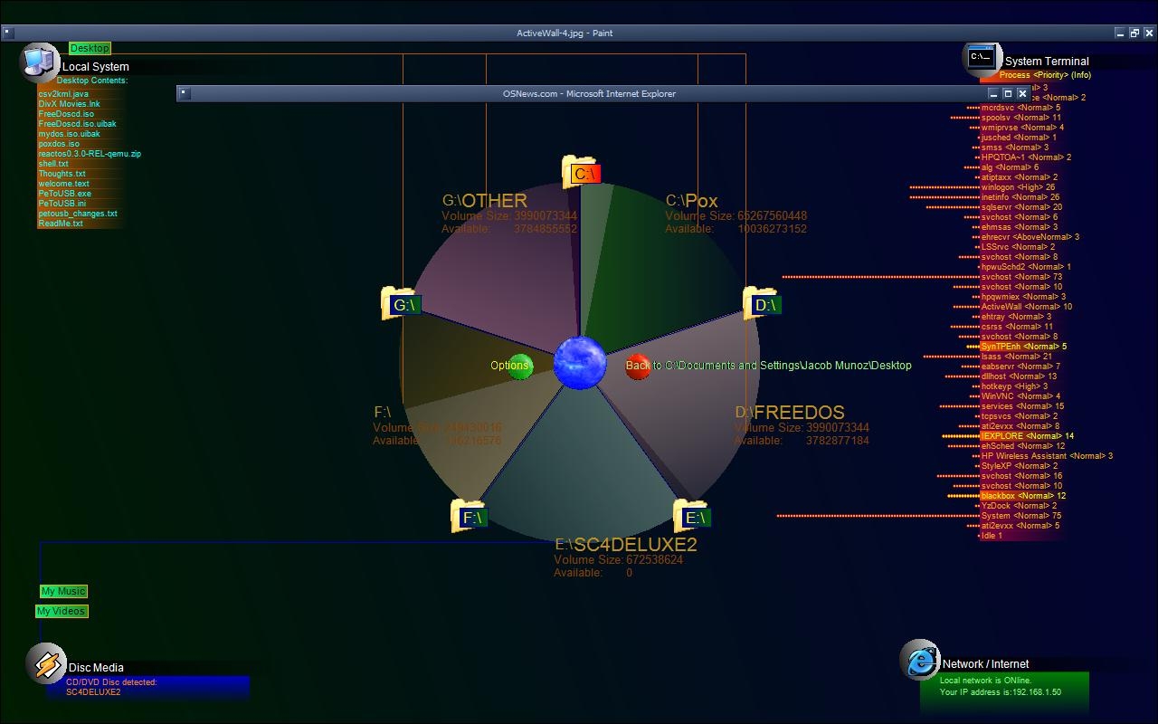Image resolution: width=1158 pixels, height=724 pixels.
Task: Open welcome.text file entry
Action: (63, 184)
